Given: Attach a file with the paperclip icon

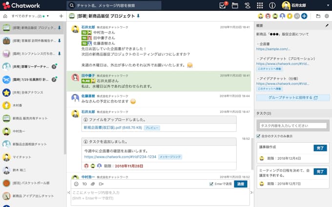Looking at the screenshot, I should click(93, 184).
